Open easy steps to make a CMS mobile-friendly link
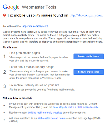The image size is (105, 126). [75, 107]
